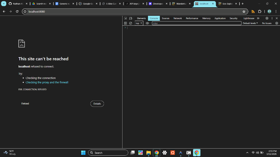Switch to the Sources tab
The width and height of the screenshot is (280, 157).
coord(165,18)
